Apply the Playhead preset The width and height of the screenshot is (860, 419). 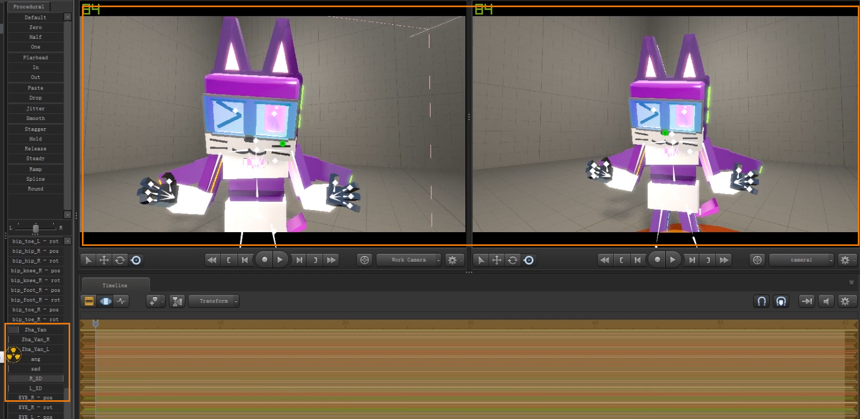(x=35, y=57)
